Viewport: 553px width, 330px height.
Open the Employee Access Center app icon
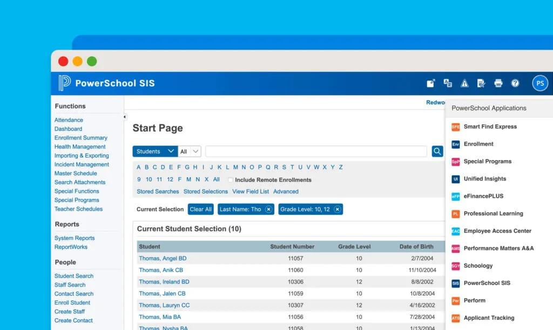point(456,231)
